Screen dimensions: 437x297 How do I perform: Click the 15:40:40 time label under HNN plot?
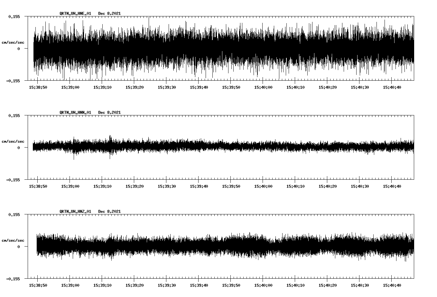392,186
